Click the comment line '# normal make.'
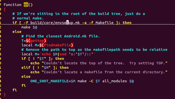 [x=28, y=18]
